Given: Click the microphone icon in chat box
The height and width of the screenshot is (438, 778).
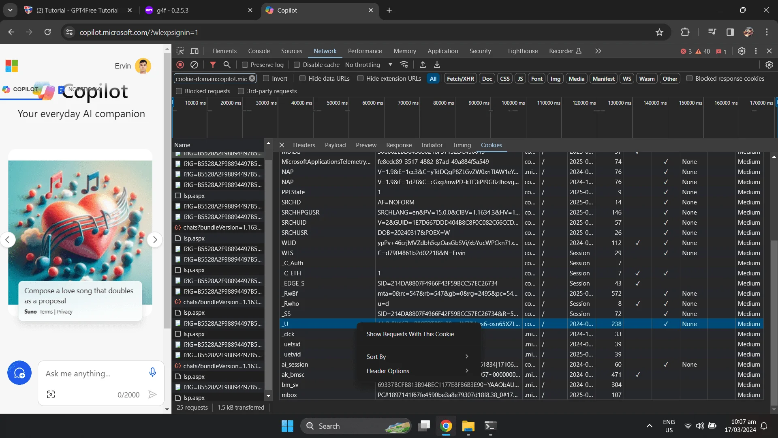Looking at the screenshot, I should (x=153, y=372).
